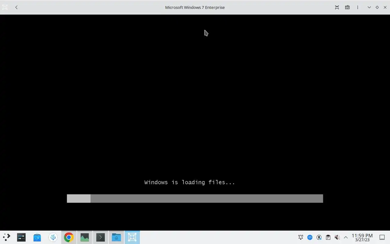This screenshot has height=244, width=390.
Task: Open the coral-icon app in the taskbar
Action: tap(53, 237)
